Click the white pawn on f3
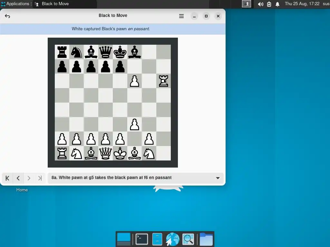This screenshot has width=330, height=247. [x=134, y=124]
